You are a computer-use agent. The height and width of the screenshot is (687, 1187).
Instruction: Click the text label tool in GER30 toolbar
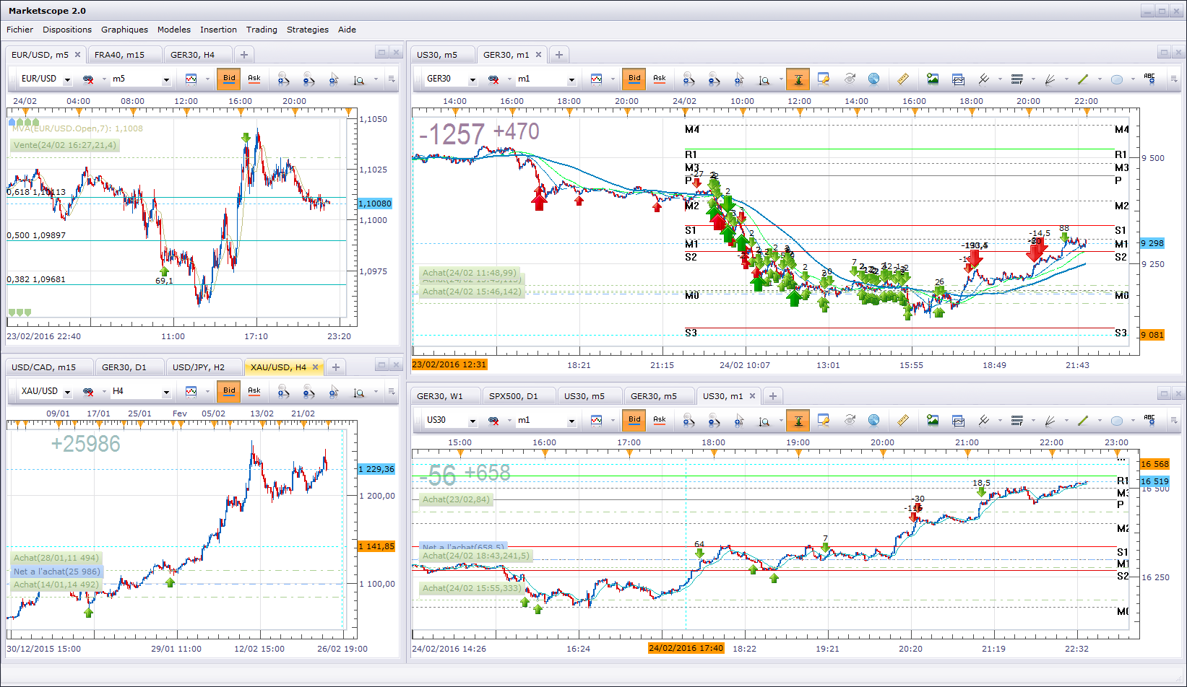point(1149,79)
